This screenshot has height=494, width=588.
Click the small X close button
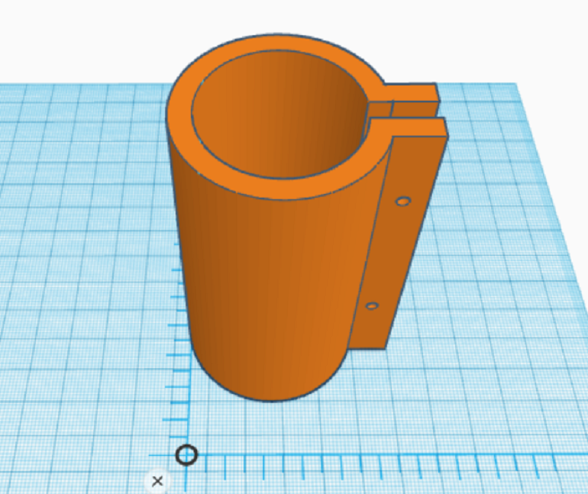click(157, 481)
